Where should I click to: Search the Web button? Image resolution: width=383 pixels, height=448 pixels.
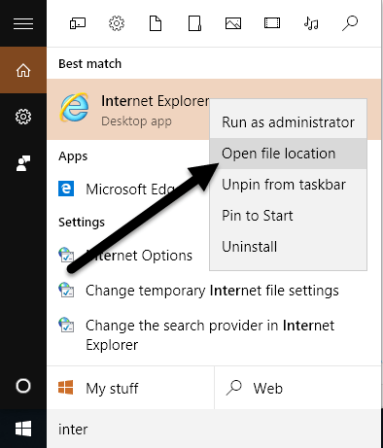(x=297, y=388)
